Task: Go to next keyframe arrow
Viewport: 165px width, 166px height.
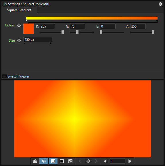Action: 96,161
